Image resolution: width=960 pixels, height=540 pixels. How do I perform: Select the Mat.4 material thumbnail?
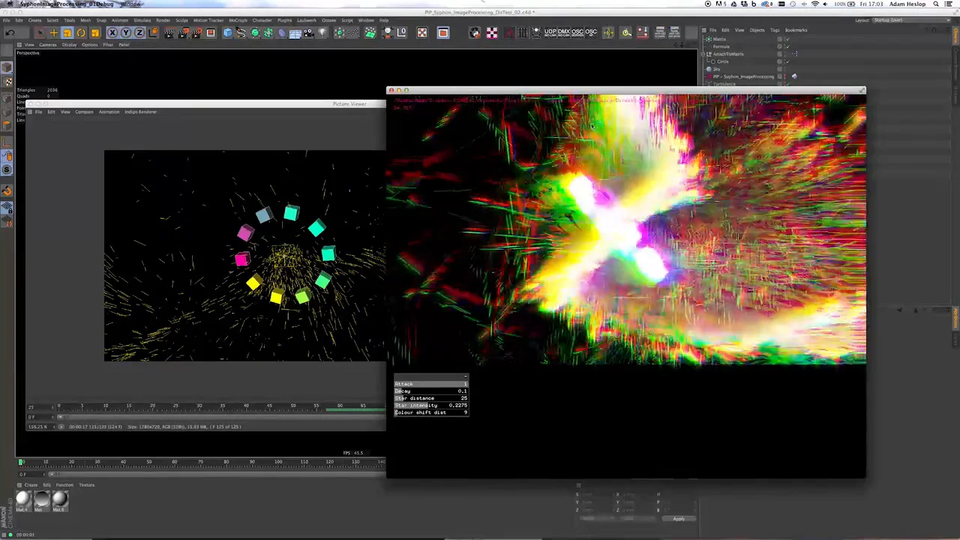click(x=22, y=499)
